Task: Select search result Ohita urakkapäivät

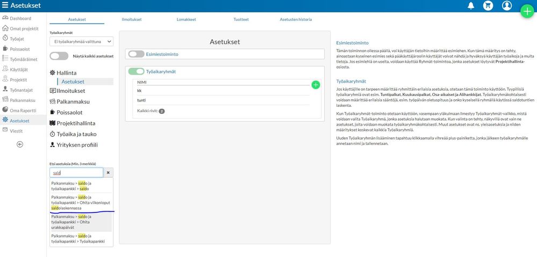Action: tap(81, 222)
